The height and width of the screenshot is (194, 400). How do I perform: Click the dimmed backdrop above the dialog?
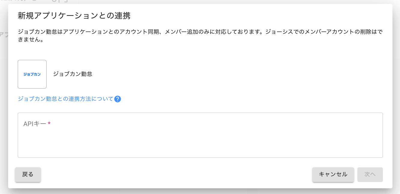click(180, 2)
